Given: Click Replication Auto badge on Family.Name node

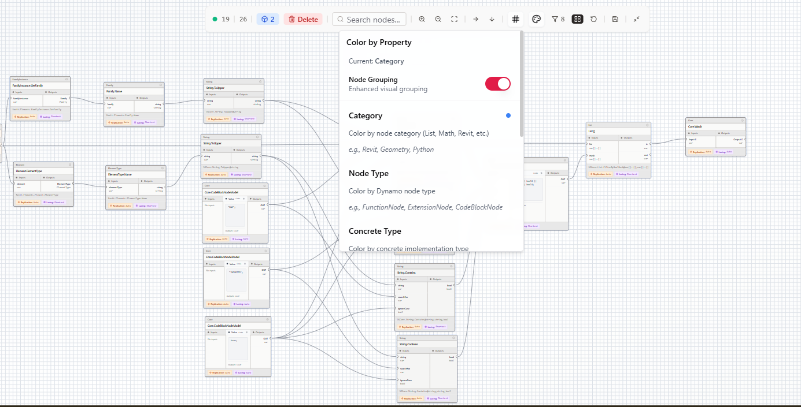Looking at the screenshot, I should click(119, 122).
